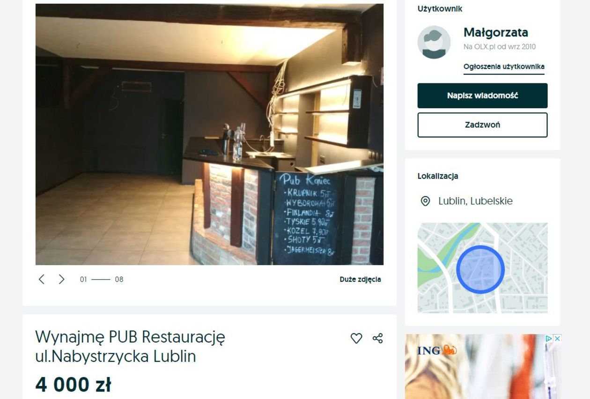
Task: Save listing with the heart icon
Action: [356, 338]
